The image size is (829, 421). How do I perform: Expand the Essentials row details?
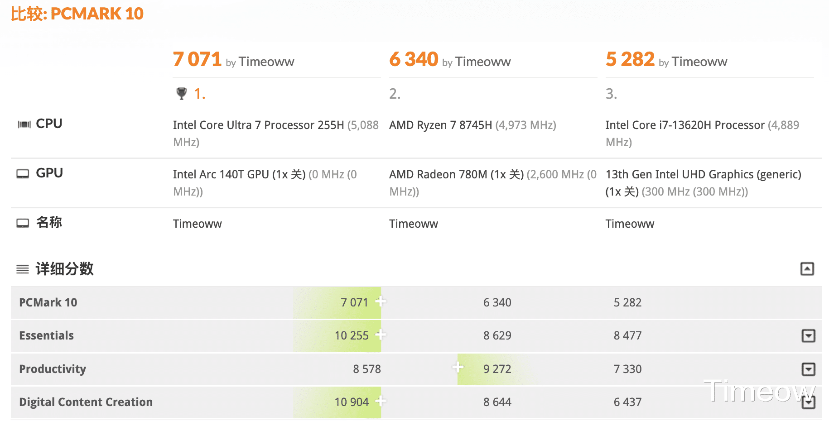[808, 336]
